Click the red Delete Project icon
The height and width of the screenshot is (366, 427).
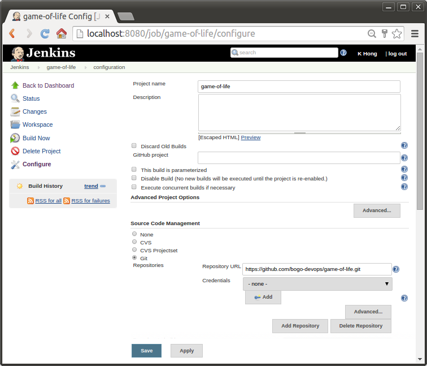click(15, 151)
